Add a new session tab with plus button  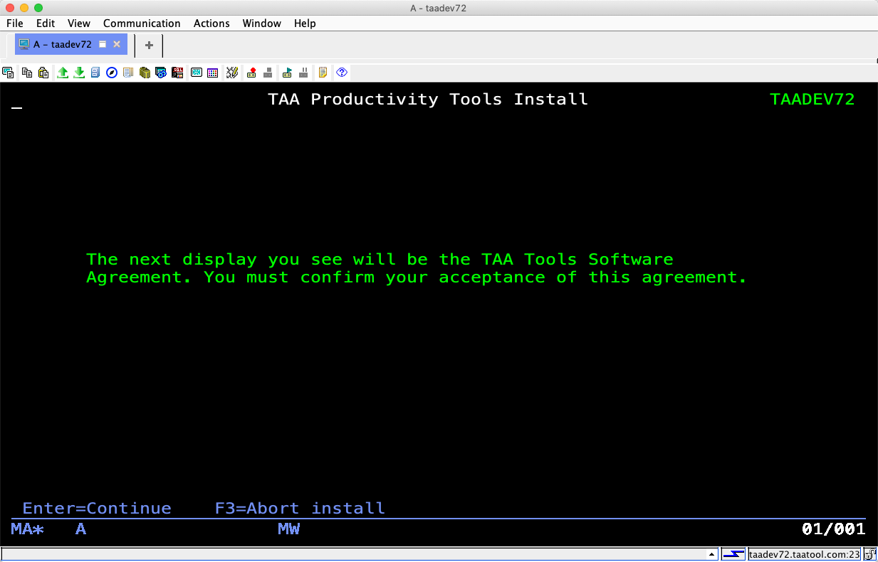[149, 45]
